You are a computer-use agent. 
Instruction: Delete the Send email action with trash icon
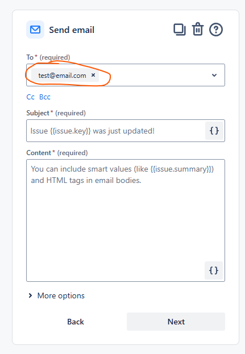coord(198,30)
